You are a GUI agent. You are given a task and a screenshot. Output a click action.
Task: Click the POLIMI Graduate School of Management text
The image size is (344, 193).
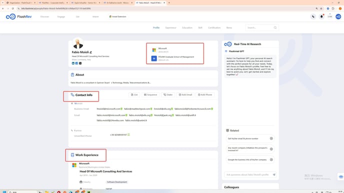tap(176, 57)
